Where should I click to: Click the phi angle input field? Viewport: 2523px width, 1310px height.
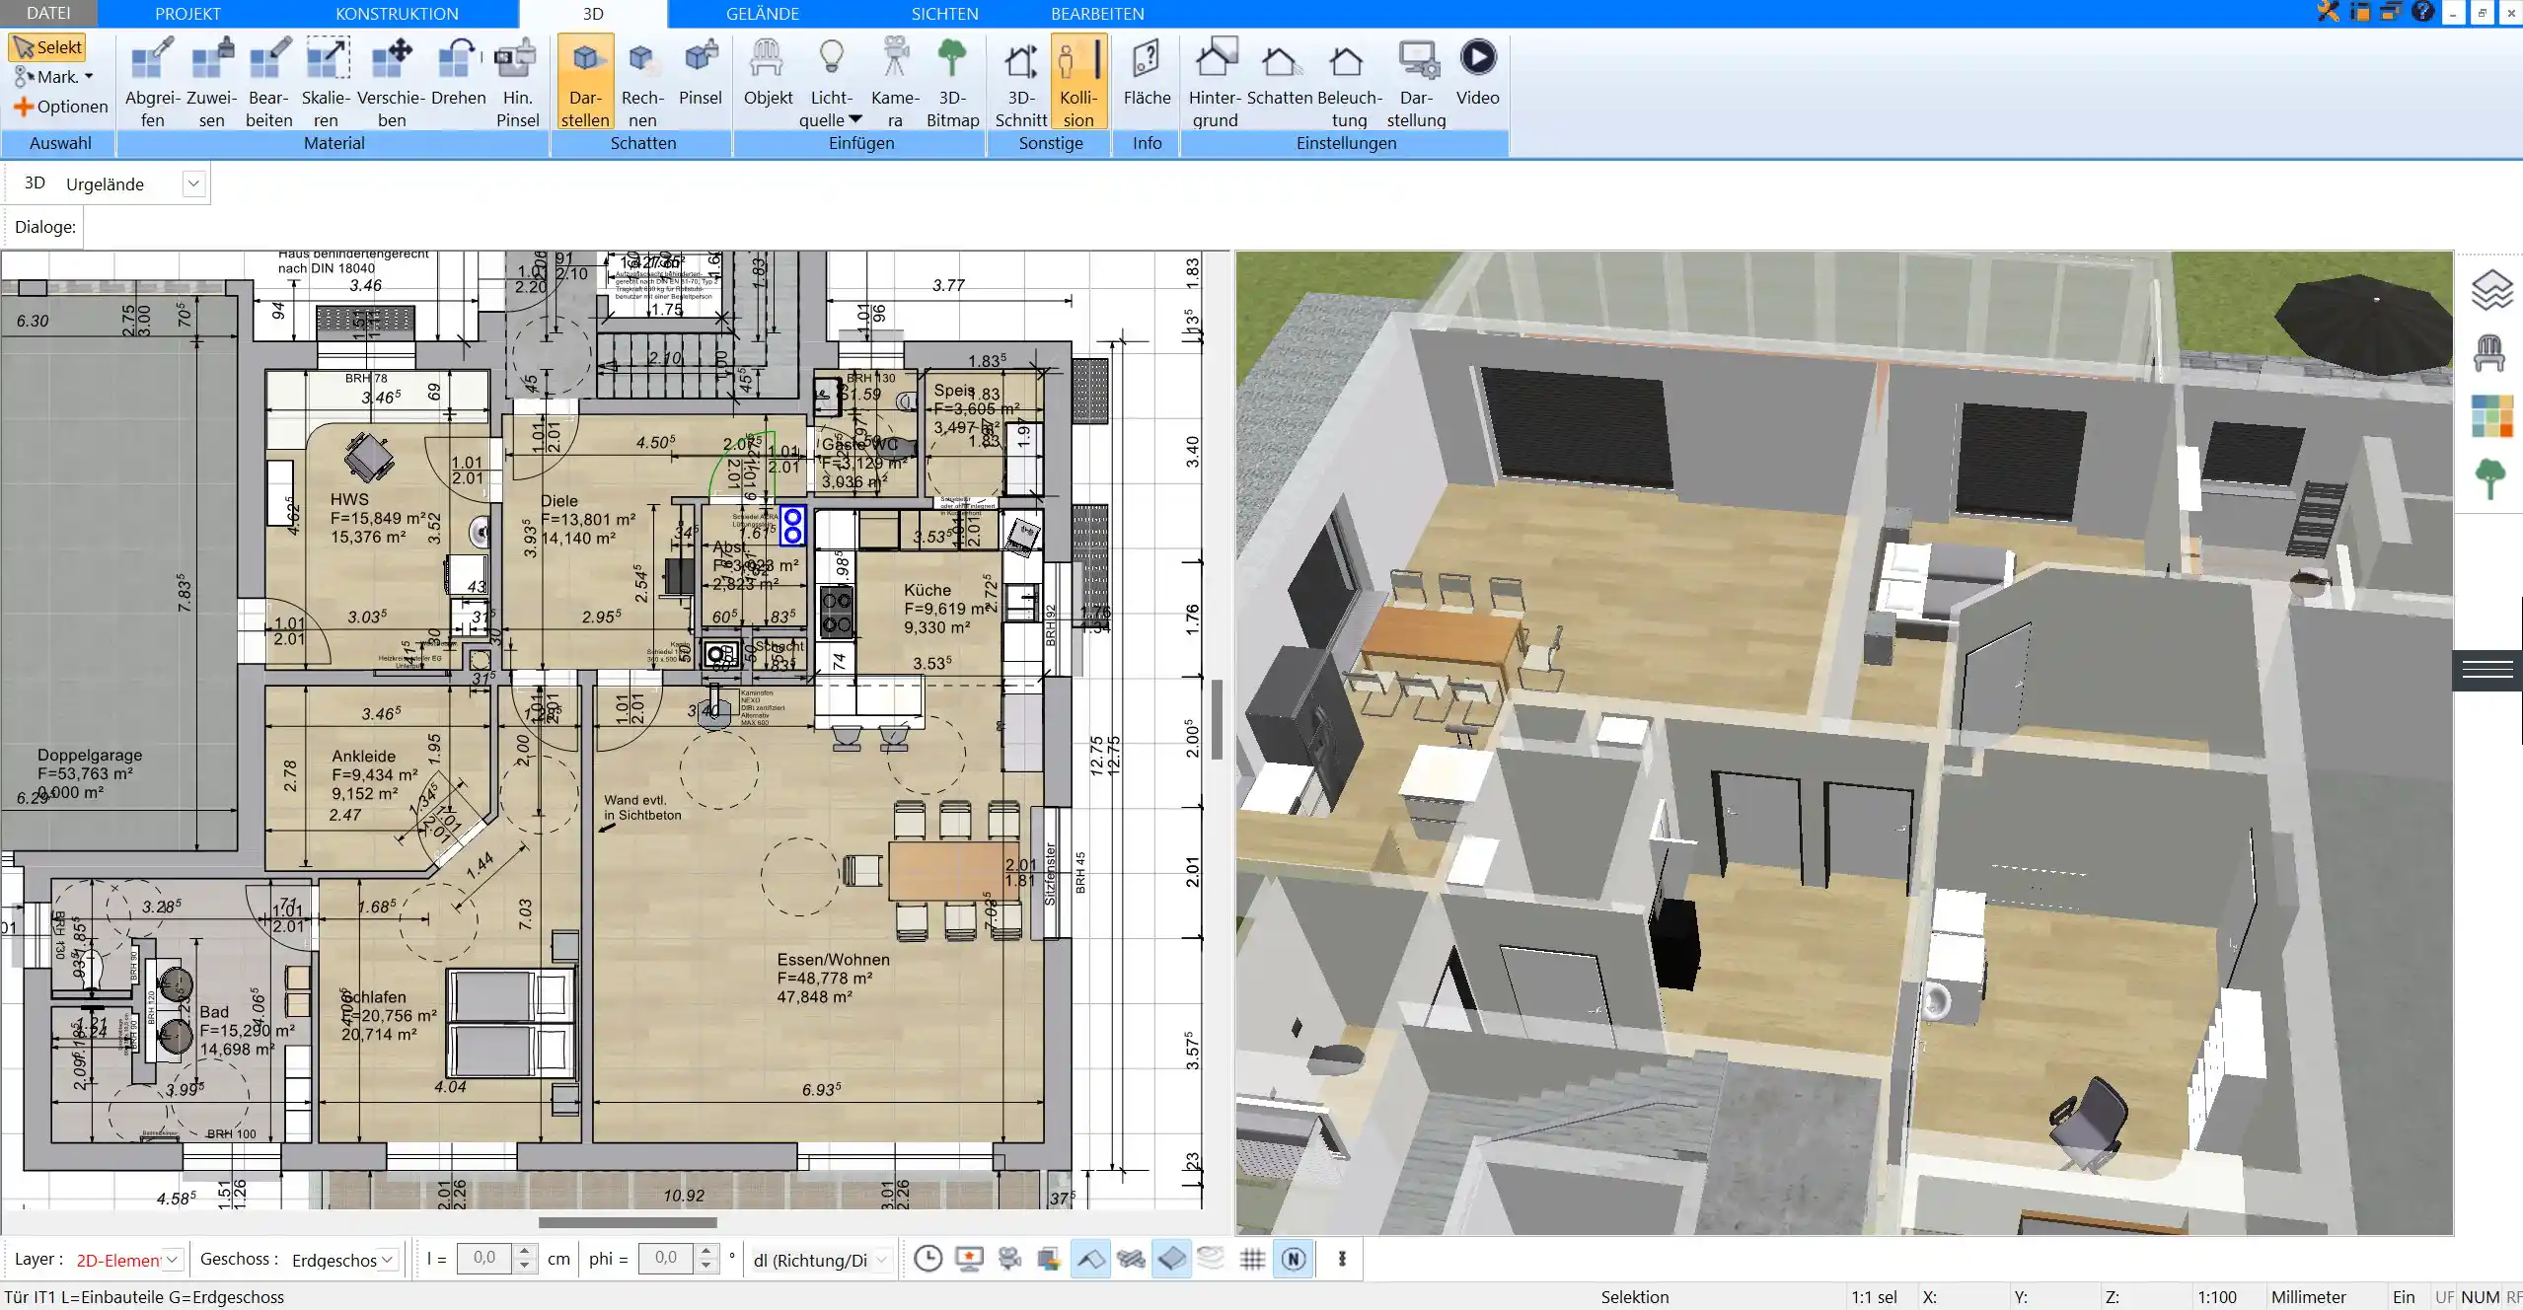[x=667, y=1259]
